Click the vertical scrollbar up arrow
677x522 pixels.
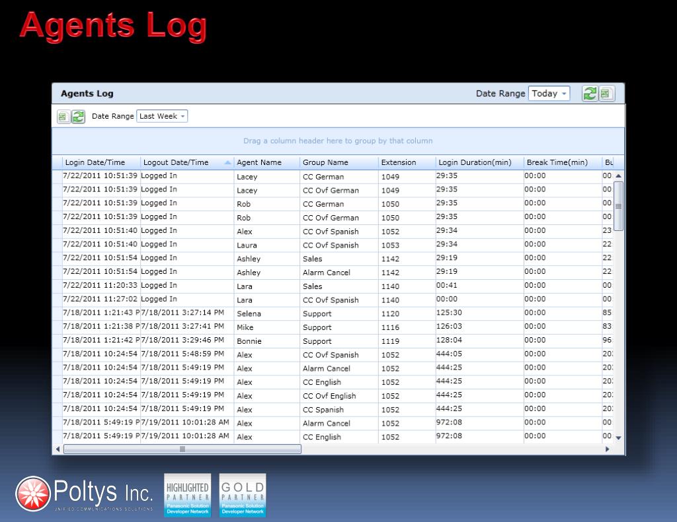click(x=618, y=176)
